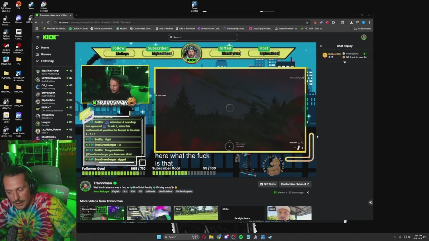Open Visual Studio Code desktop icon
This screenshot has height=241, width=429.
pos(19,132)
